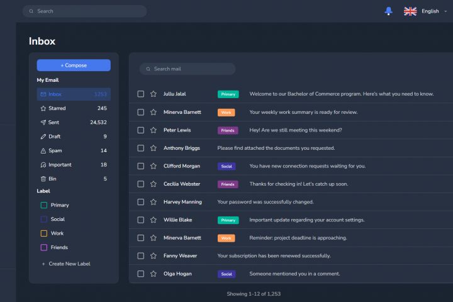Open email 'Someone mentioned you in a comment'
The image size is (453, 302).
(x=294, y=274)
